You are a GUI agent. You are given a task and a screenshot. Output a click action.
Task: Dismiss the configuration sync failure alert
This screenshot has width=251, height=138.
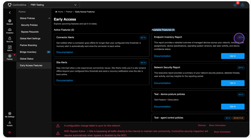click(202, 125)
